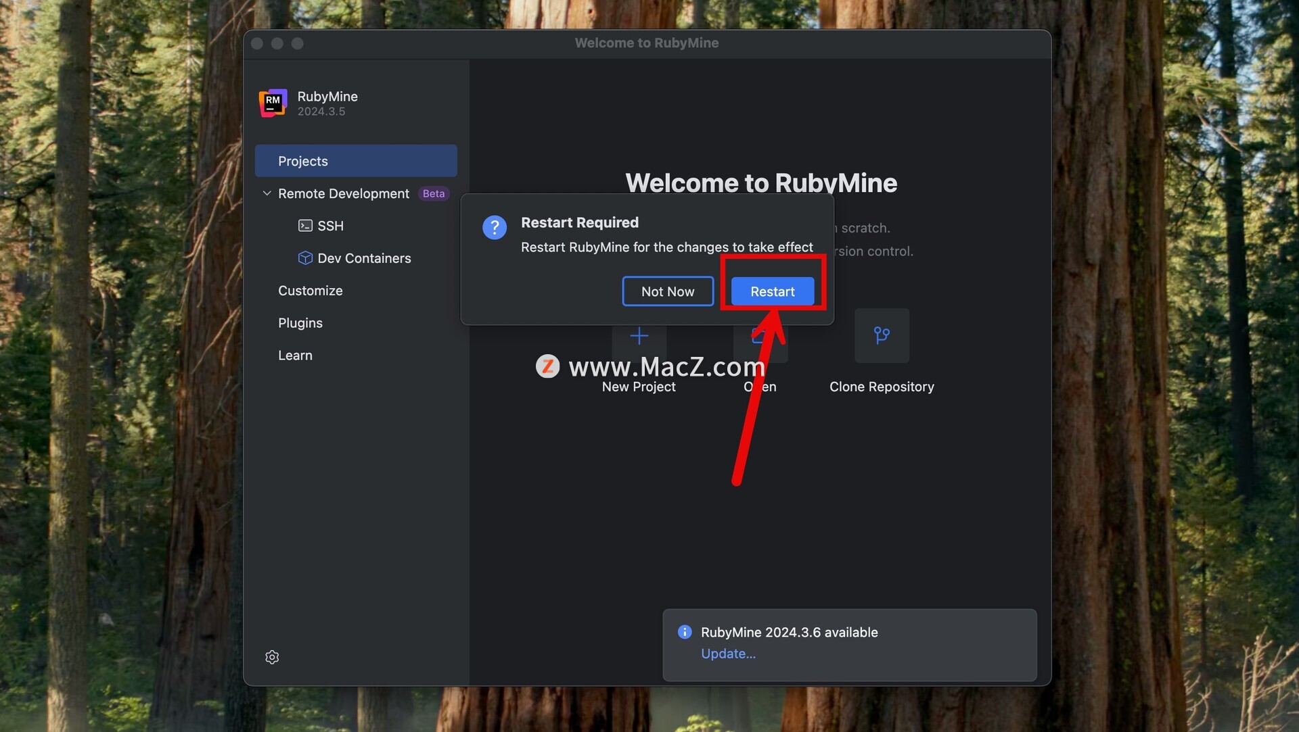Open the Customize section
The image size is (1299, 732).
(311, 291)
